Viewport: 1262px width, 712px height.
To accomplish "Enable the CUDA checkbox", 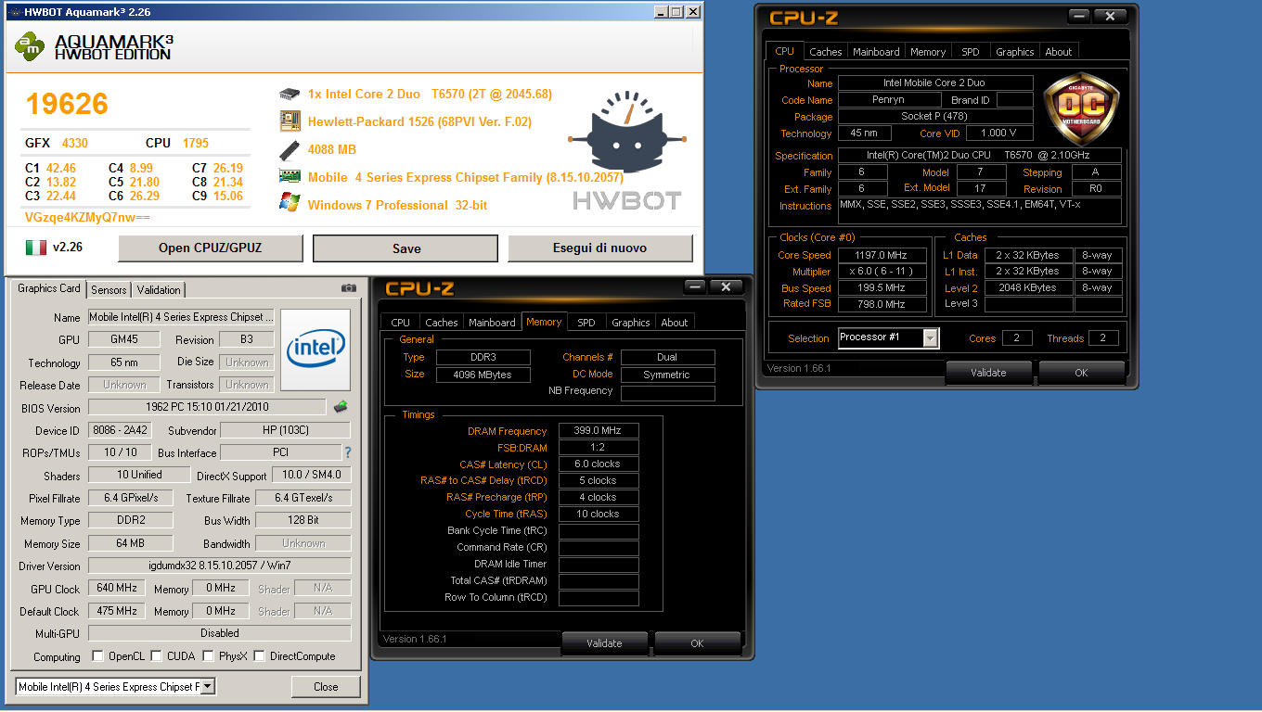I will [x=156, y=656].
